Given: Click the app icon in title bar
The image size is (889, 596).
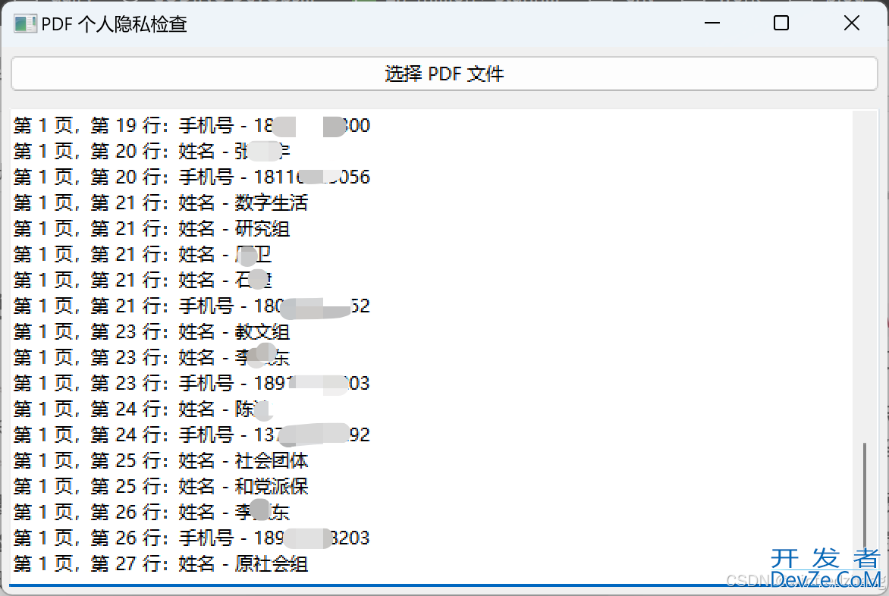Looking at the screenshot, I should coord(25,24).
